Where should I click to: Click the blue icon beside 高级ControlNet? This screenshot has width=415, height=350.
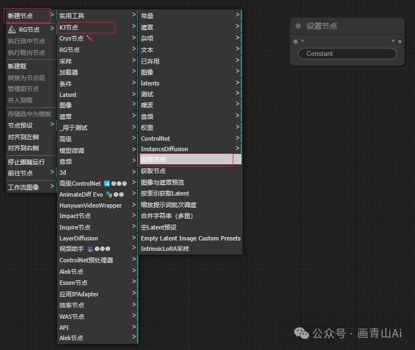tap(106, 183)
